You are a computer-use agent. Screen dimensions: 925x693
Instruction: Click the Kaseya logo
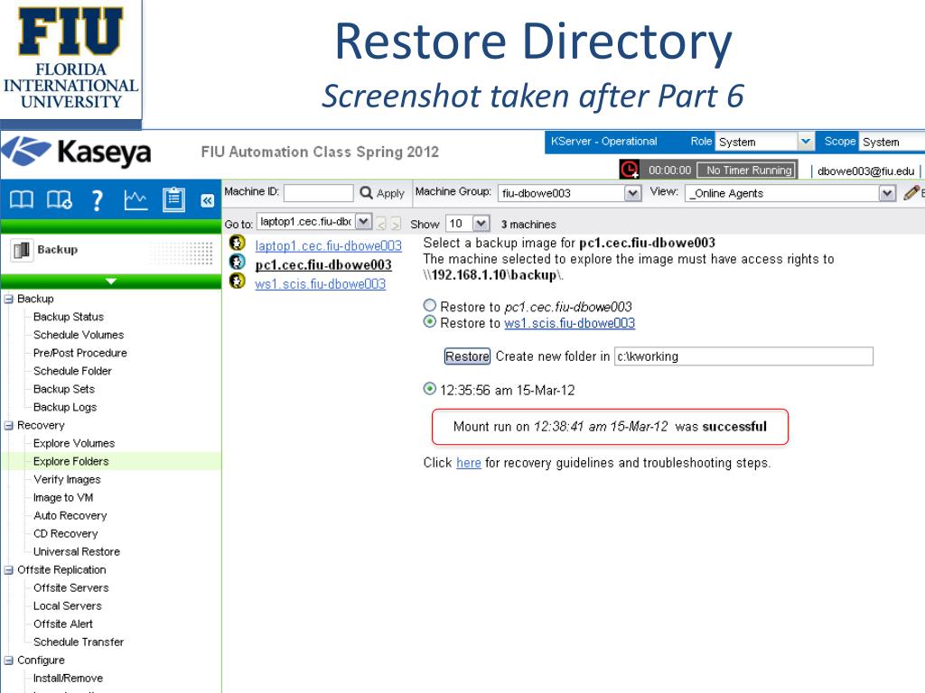click(x=76, y=152)
